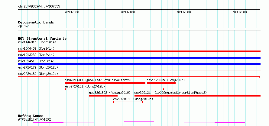The image size is (269, 126).
Task: Click the 70937000 ruler position label
Action: click(x=72, y=12)
